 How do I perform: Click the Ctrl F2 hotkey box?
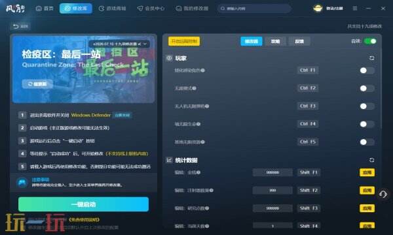[x=308, y=88]
